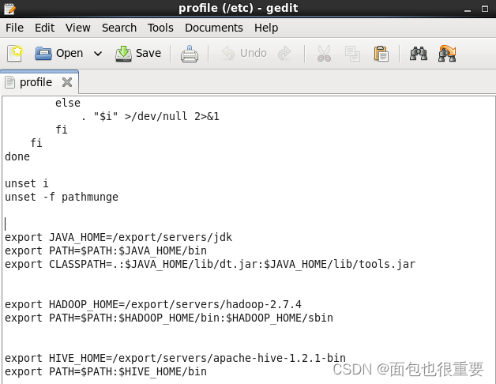Open the File menu
The height and width of the screenshot is (384, 496).
14,28
